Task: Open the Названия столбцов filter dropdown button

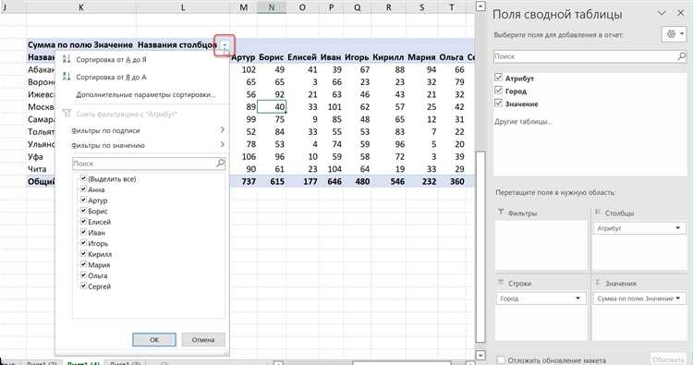Action: tap(225, 45)
